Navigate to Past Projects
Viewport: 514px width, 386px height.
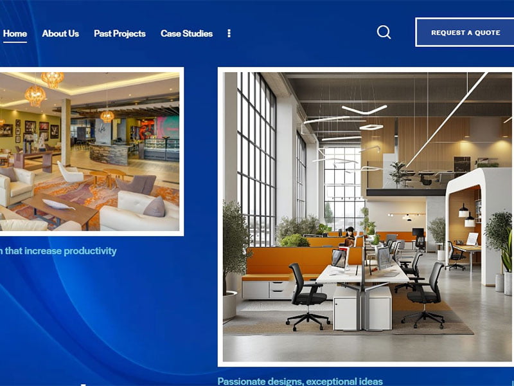coord(120,33)
